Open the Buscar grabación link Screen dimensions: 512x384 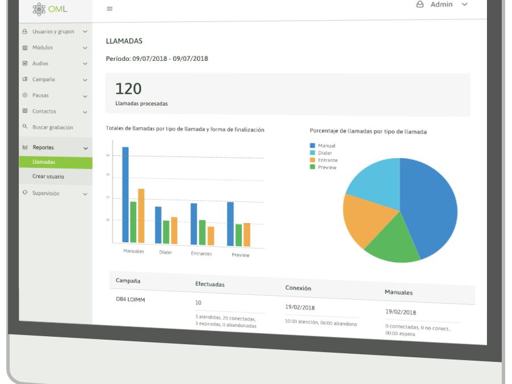tap(52, 127)
